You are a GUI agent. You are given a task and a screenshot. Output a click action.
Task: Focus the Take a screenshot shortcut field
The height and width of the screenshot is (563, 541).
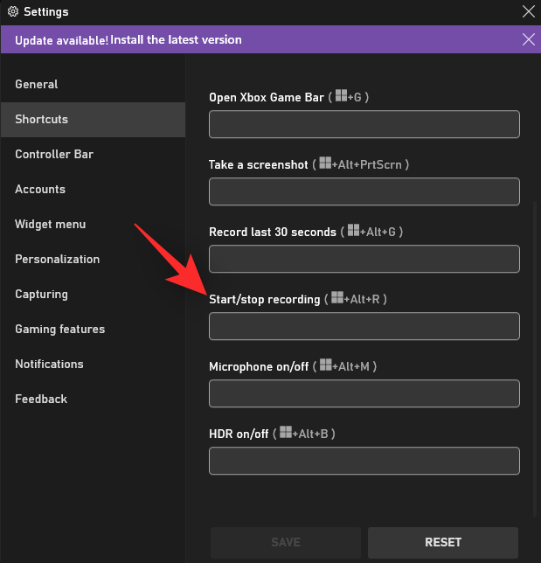pos(364,191)
